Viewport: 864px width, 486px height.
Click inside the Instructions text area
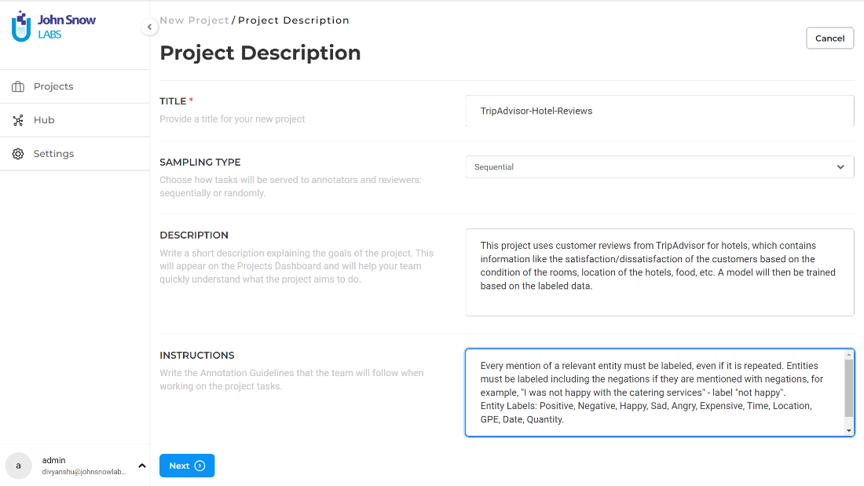coord(654,393)
